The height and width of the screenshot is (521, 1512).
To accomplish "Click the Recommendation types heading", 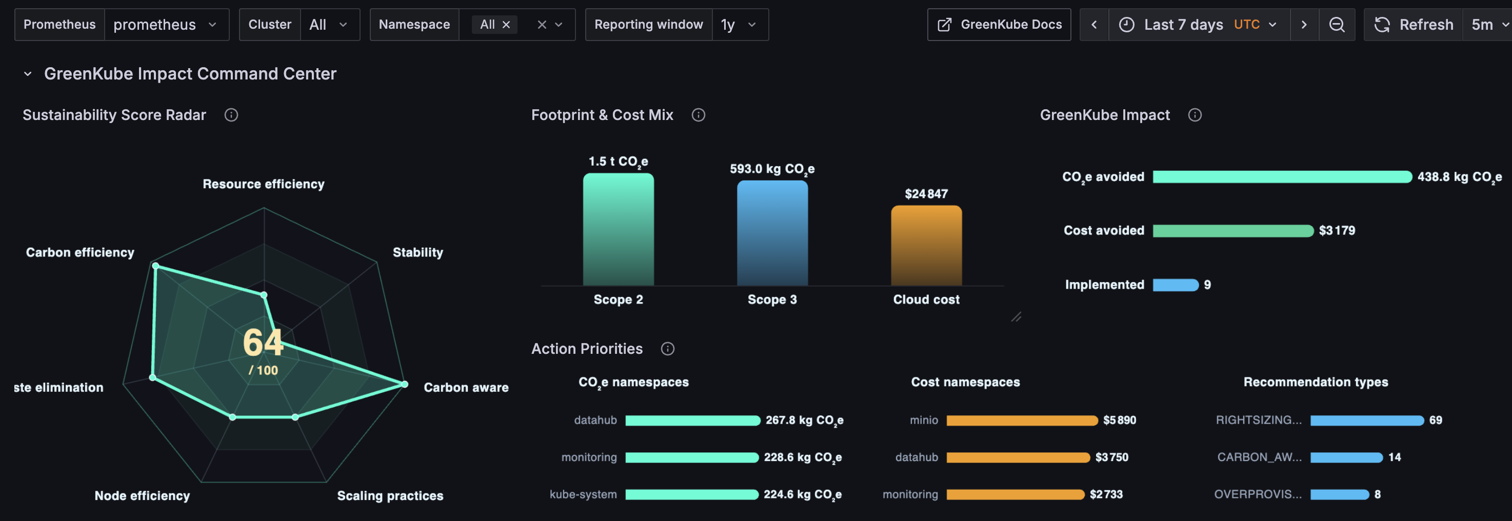I will [x=1316, y=383].
